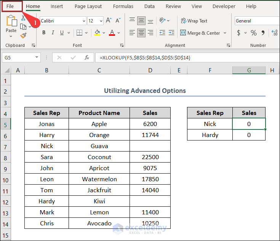Open the Calibri font name dropdown

pos(84,21)
